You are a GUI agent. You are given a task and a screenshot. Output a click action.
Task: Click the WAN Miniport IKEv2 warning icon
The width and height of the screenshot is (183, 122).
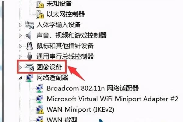40,110
